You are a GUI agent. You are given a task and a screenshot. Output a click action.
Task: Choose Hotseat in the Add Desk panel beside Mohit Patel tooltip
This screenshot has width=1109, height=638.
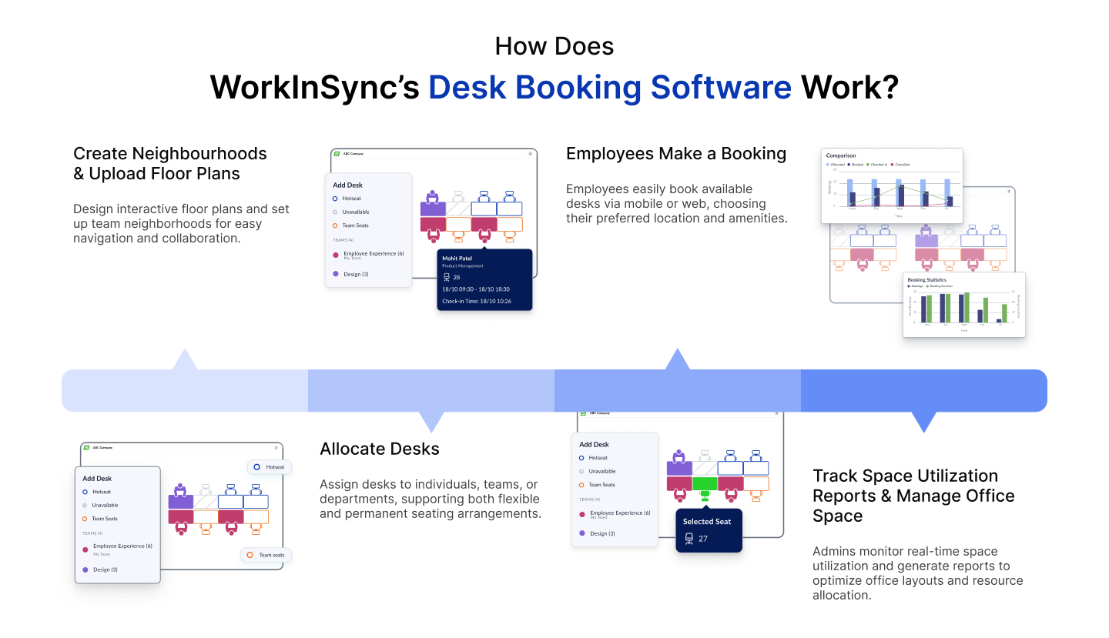click(347, 198)
